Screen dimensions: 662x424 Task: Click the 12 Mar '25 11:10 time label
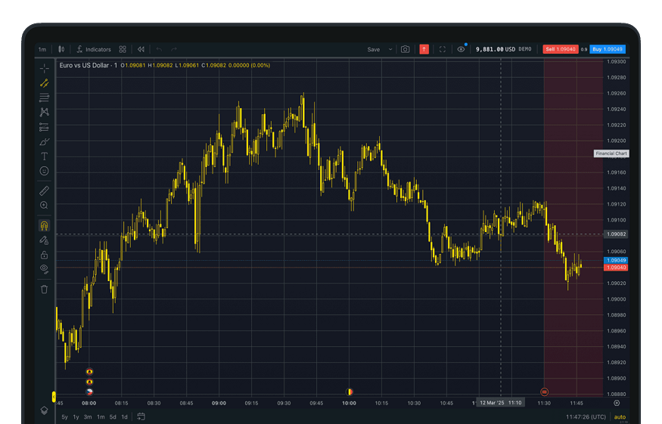tap(500, 403)
